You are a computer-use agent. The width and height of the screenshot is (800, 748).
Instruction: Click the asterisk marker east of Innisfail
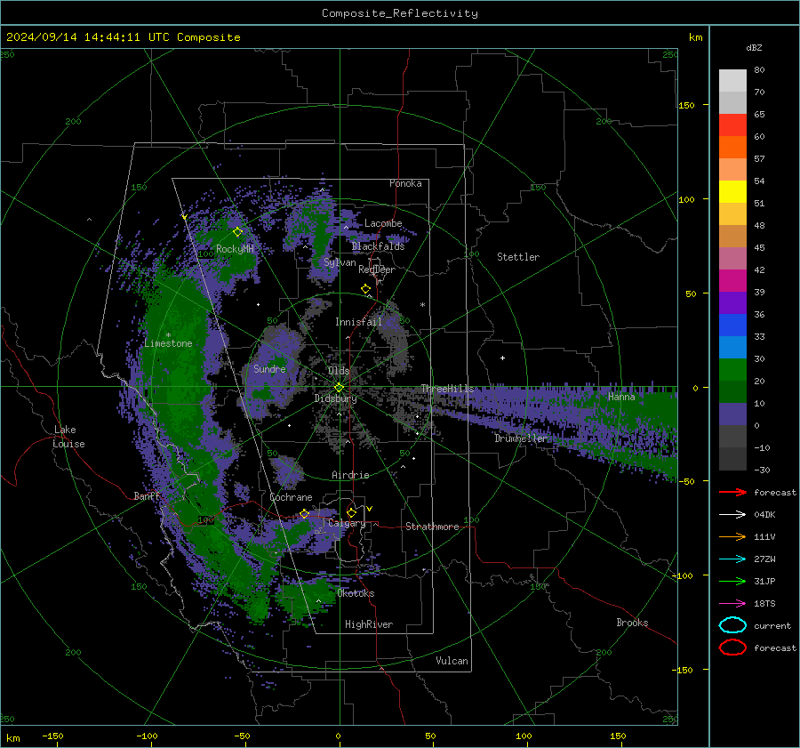[x=422, y=305]
